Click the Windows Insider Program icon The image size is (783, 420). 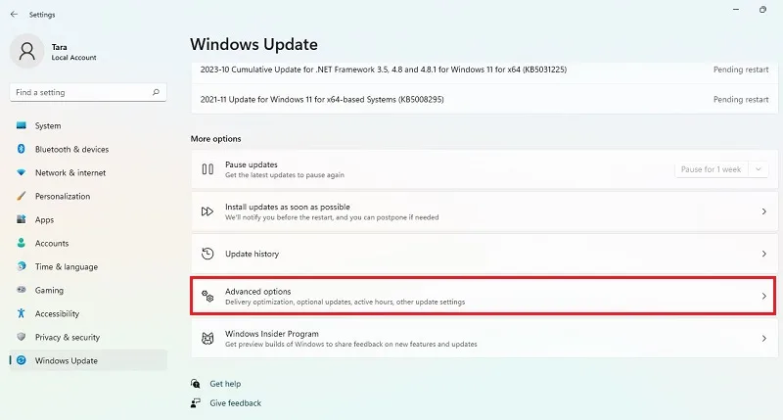pyautogui.click(x=207, y=339)
